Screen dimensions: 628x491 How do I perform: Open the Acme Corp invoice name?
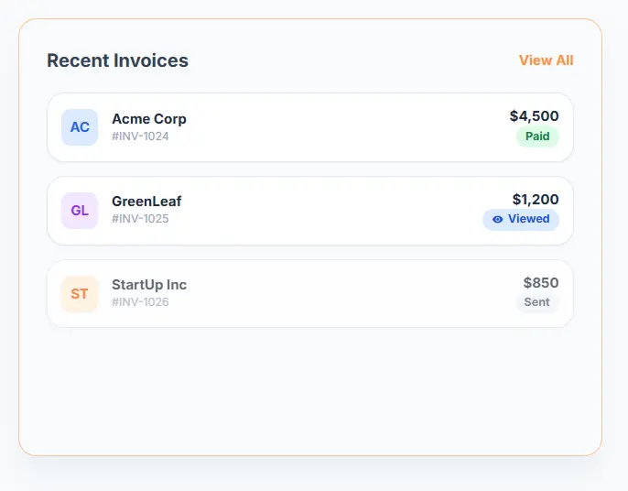pyautogui.click(x=149, y=119)
